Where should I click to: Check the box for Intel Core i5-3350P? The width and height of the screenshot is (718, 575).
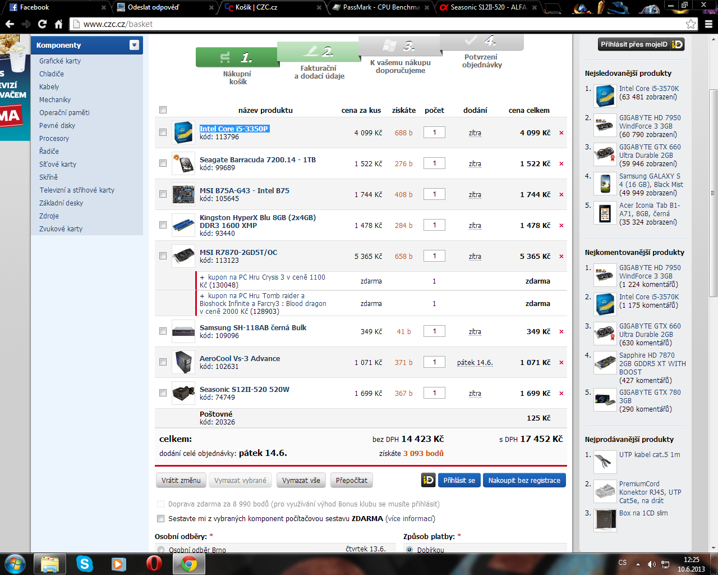[x=163, y=133]
